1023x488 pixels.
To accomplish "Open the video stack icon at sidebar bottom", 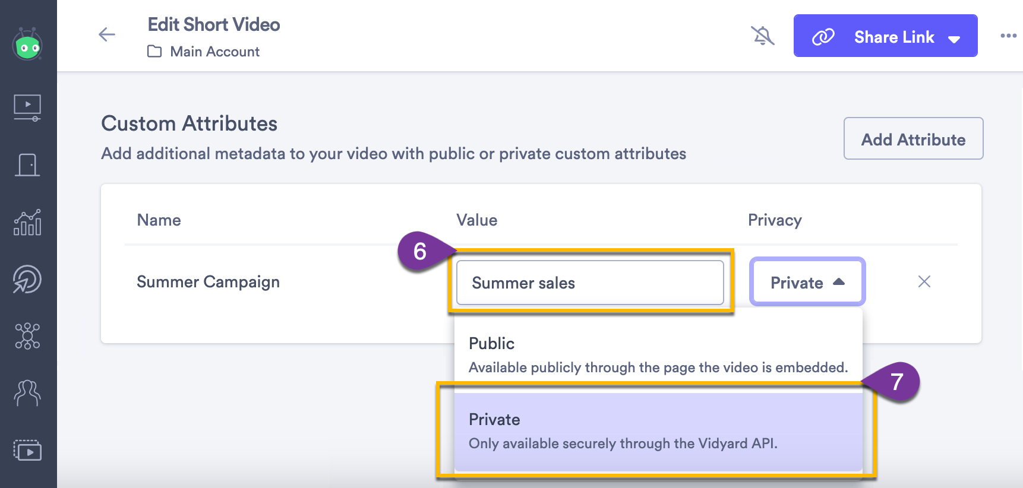I will [x=27, y=450].
